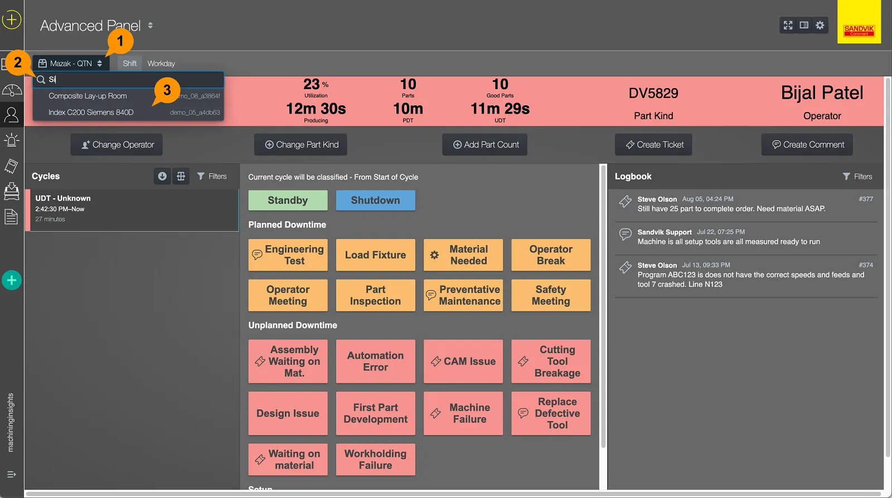Screen dimensions: 892x498
Task: Open the operator person sidebar icon
Action: (12, 115)
